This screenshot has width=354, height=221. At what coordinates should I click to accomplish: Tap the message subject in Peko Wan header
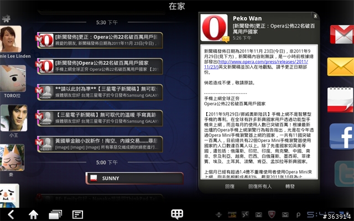[274, 29]
